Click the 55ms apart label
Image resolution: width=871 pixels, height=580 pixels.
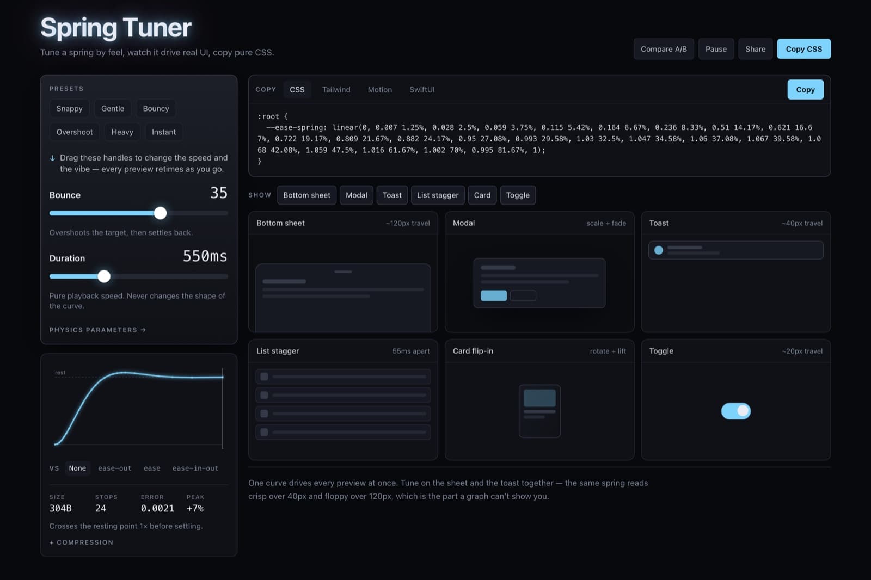click(411, 351)
